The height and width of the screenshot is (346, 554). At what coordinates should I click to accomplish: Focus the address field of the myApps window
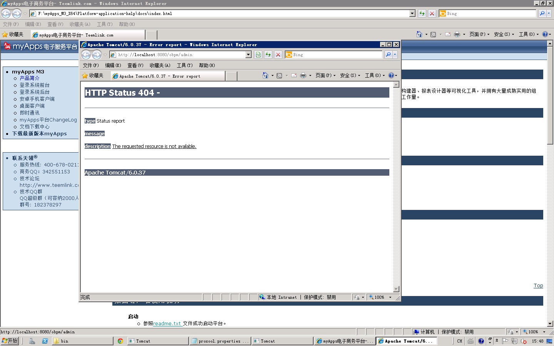[x=220, y=13]
